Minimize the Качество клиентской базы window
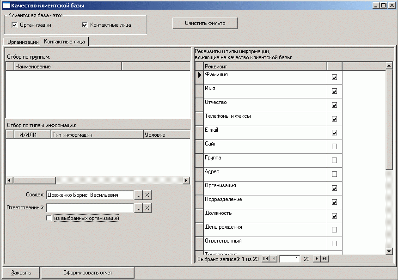 (376, 6)
